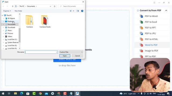
Task: Show hidden system tray icons
Action: tap(139, 94)
